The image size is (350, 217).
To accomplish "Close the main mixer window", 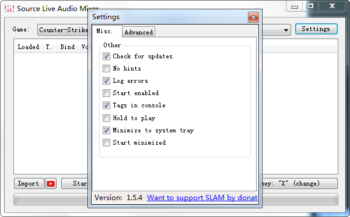I will [332, 6].
